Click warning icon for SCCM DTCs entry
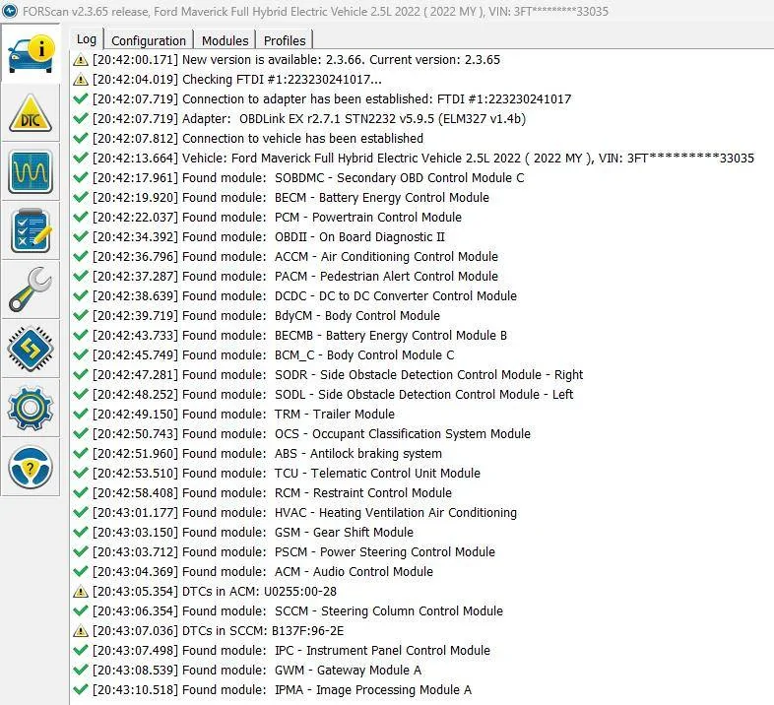This screenshot has height=705, width=774. coord(81,631)
